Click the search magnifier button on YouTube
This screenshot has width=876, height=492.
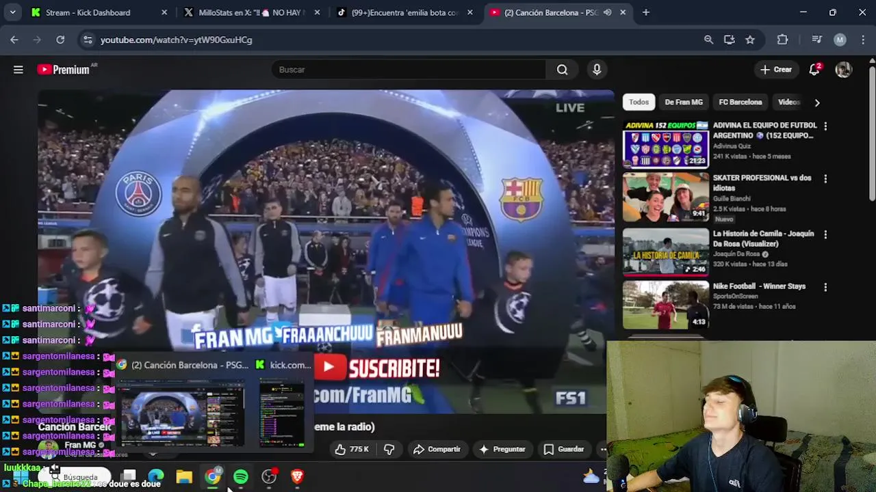pos(562,70)
